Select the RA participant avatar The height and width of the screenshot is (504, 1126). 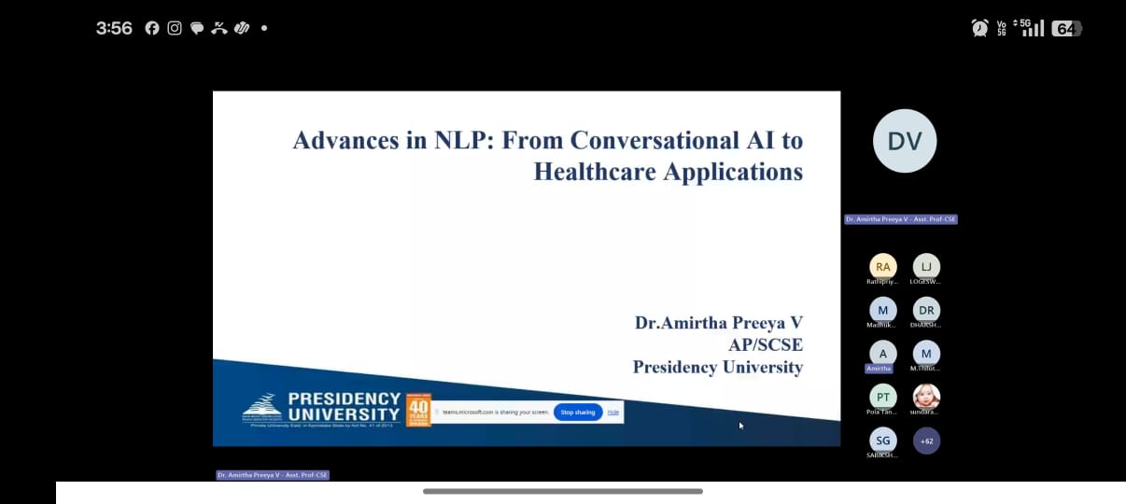tap(882, 267)
